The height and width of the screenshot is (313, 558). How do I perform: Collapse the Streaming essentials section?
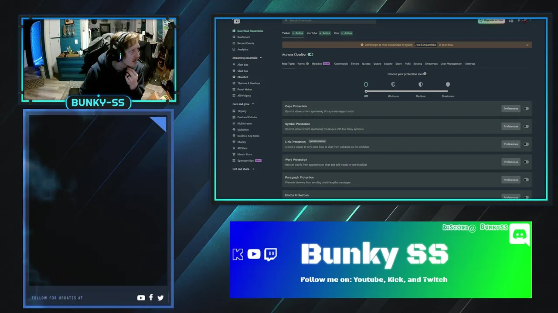(261, 58)
